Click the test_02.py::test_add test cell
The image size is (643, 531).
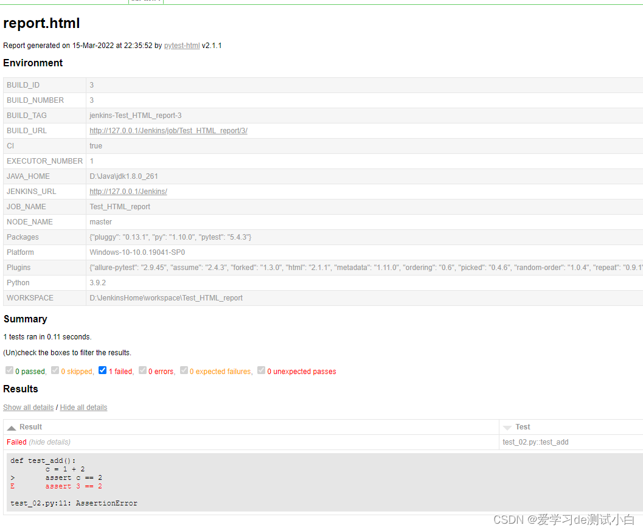[535, 442]
